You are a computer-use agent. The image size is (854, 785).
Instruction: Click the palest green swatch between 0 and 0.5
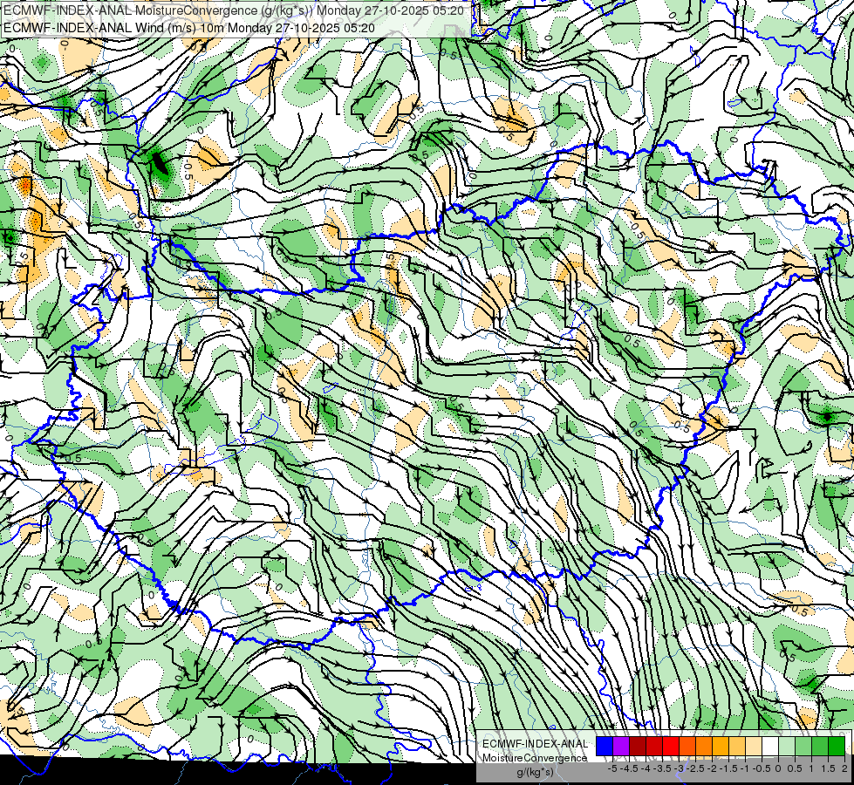click(x=787, y=746)
